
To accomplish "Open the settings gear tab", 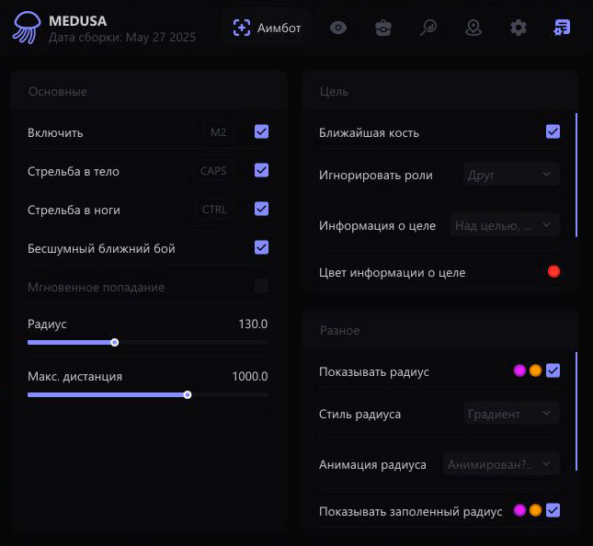I will (519, 28).
